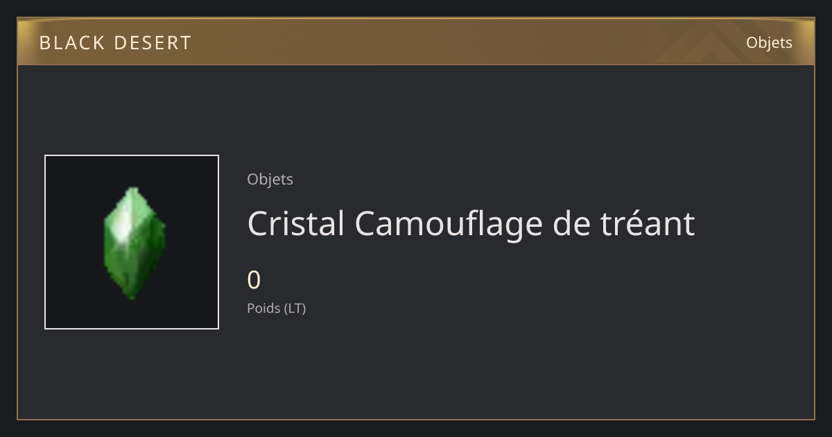Click the white-bordered item thumbnail frame
Image resolution: width=832 pixels, height=437 pixels.
click(132, 242)
